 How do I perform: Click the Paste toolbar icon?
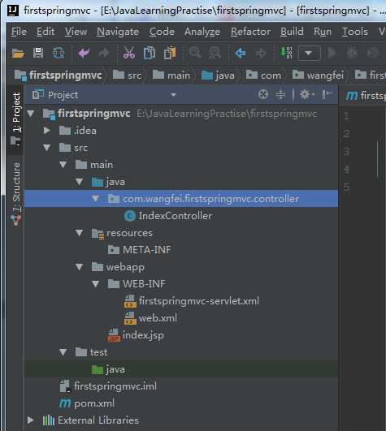pos(170,53)
